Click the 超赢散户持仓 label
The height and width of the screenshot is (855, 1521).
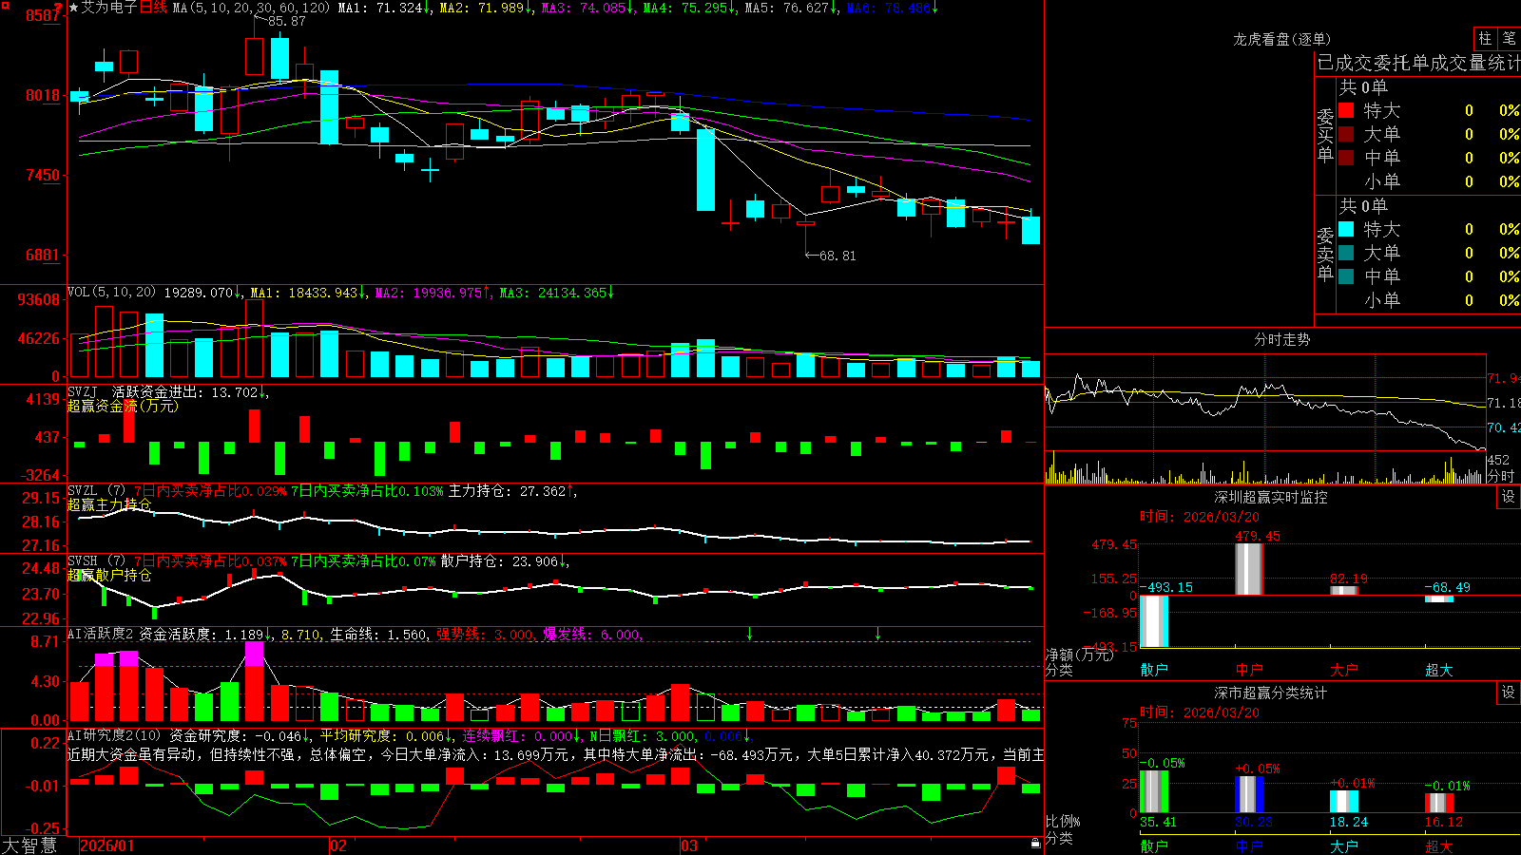pyautogui.click(x=109, y=576)
